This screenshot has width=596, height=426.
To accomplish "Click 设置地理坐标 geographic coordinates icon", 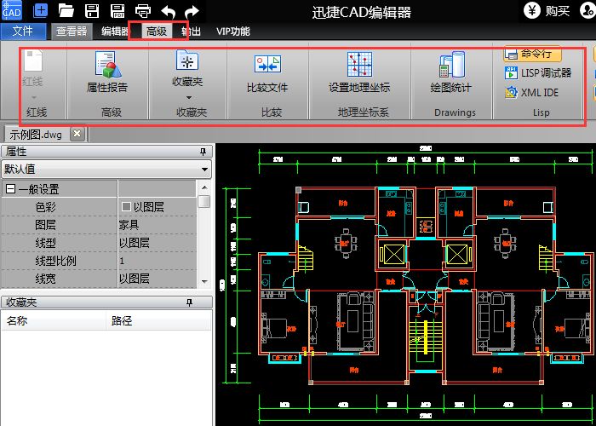I will 359,66.
